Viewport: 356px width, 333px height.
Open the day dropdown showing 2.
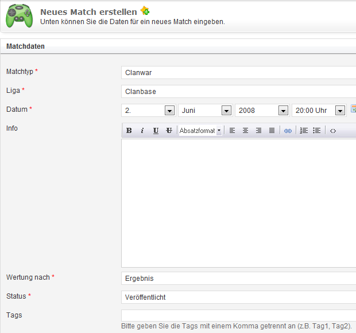point(149,111)
